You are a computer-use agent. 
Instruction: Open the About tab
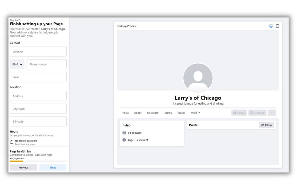[138, 113]
